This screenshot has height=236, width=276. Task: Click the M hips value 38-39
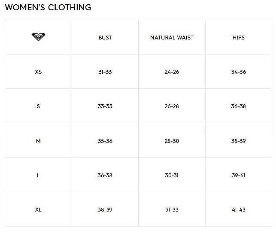[x=238, y=141]
